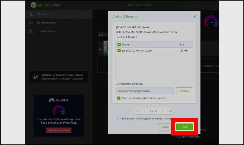Click the gimp-2.10.0-x64-setup.exe file name in list
The image size is (244, 145).
[137, 51]
